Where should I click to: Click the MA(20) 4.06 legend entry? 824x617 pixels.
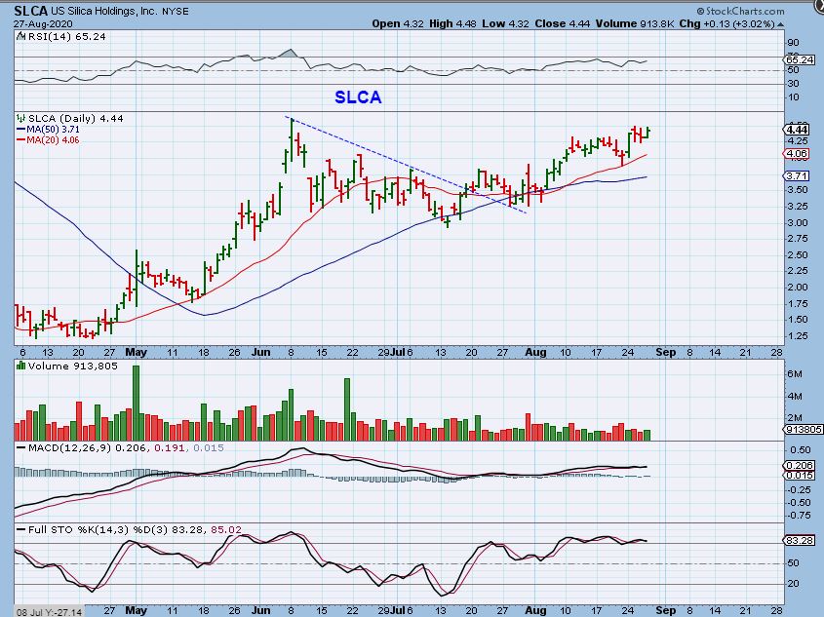[x=53, y=140]
